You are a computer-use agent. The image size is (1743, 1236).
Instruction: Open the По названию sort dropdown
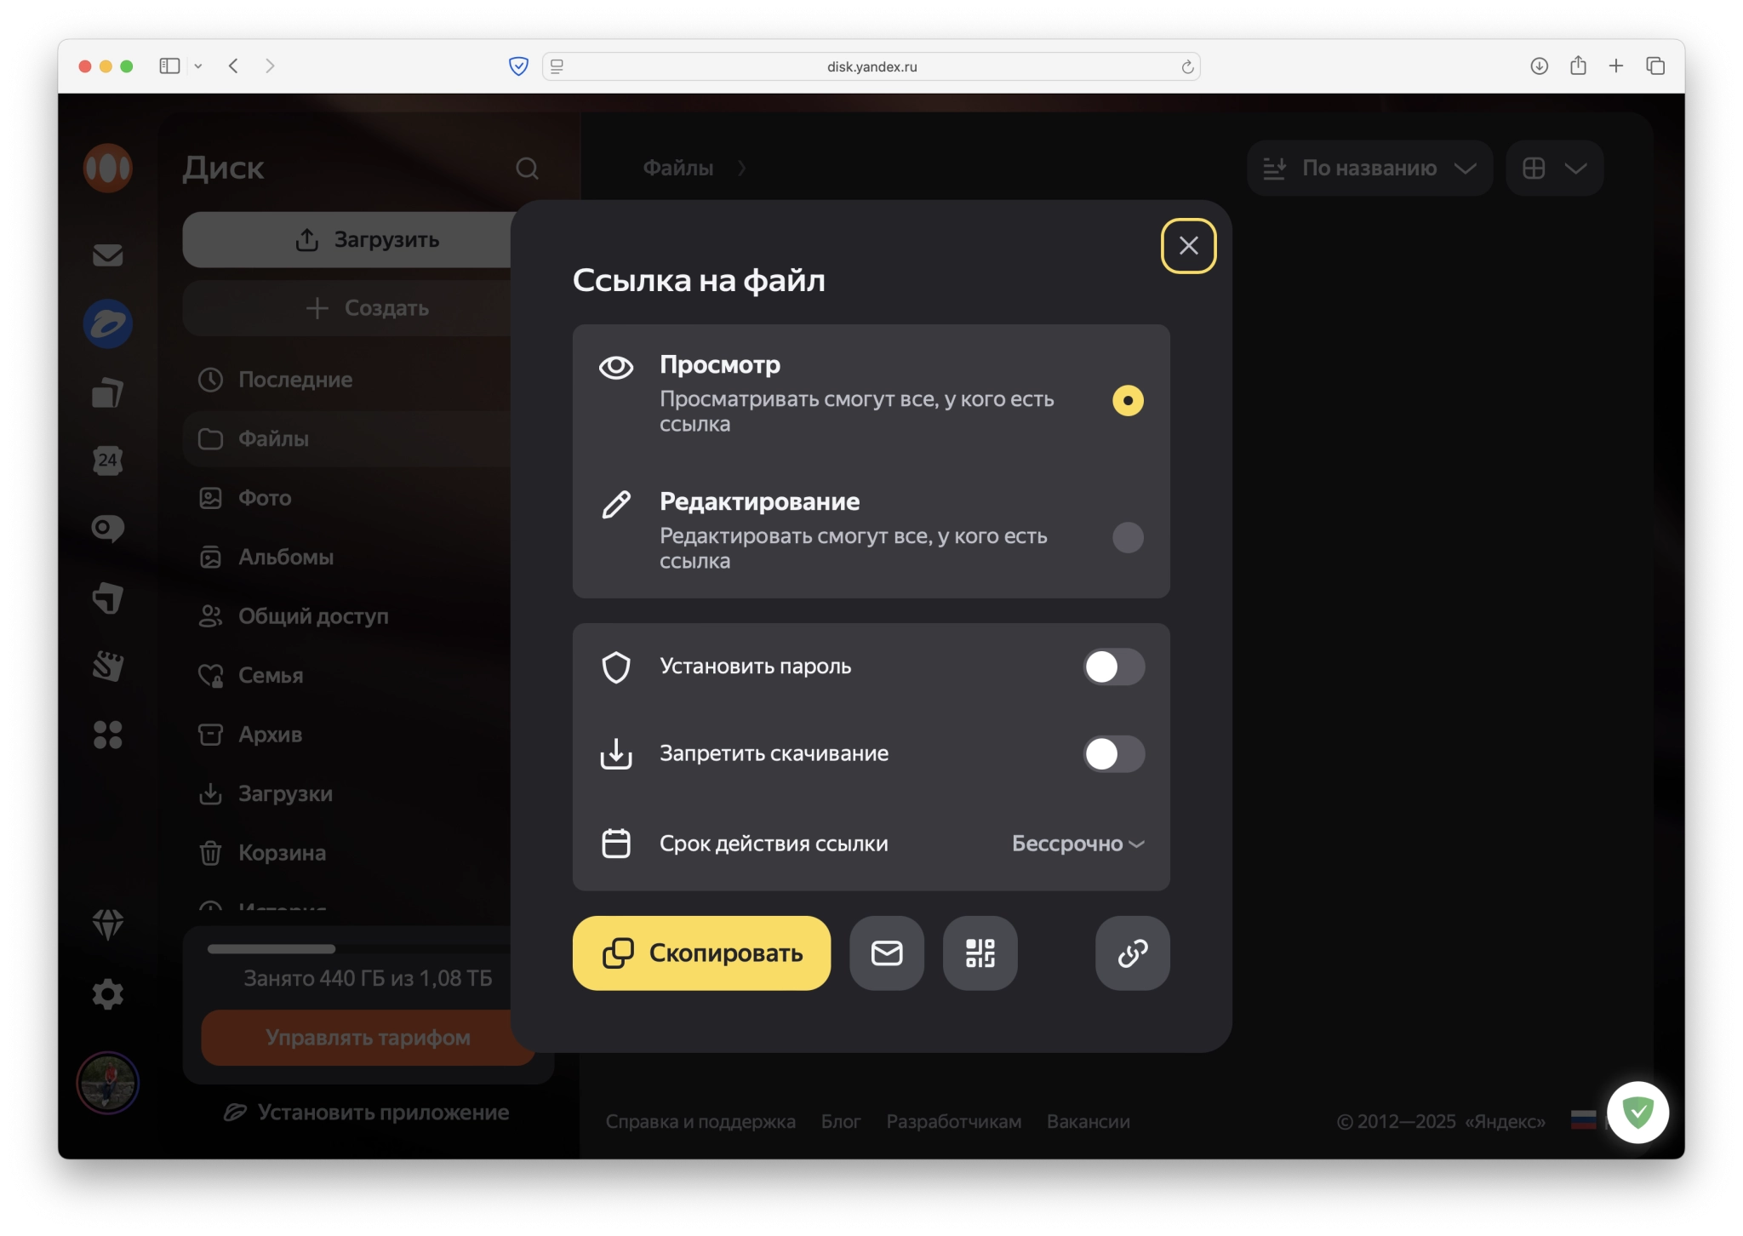tap(1369, 169)
